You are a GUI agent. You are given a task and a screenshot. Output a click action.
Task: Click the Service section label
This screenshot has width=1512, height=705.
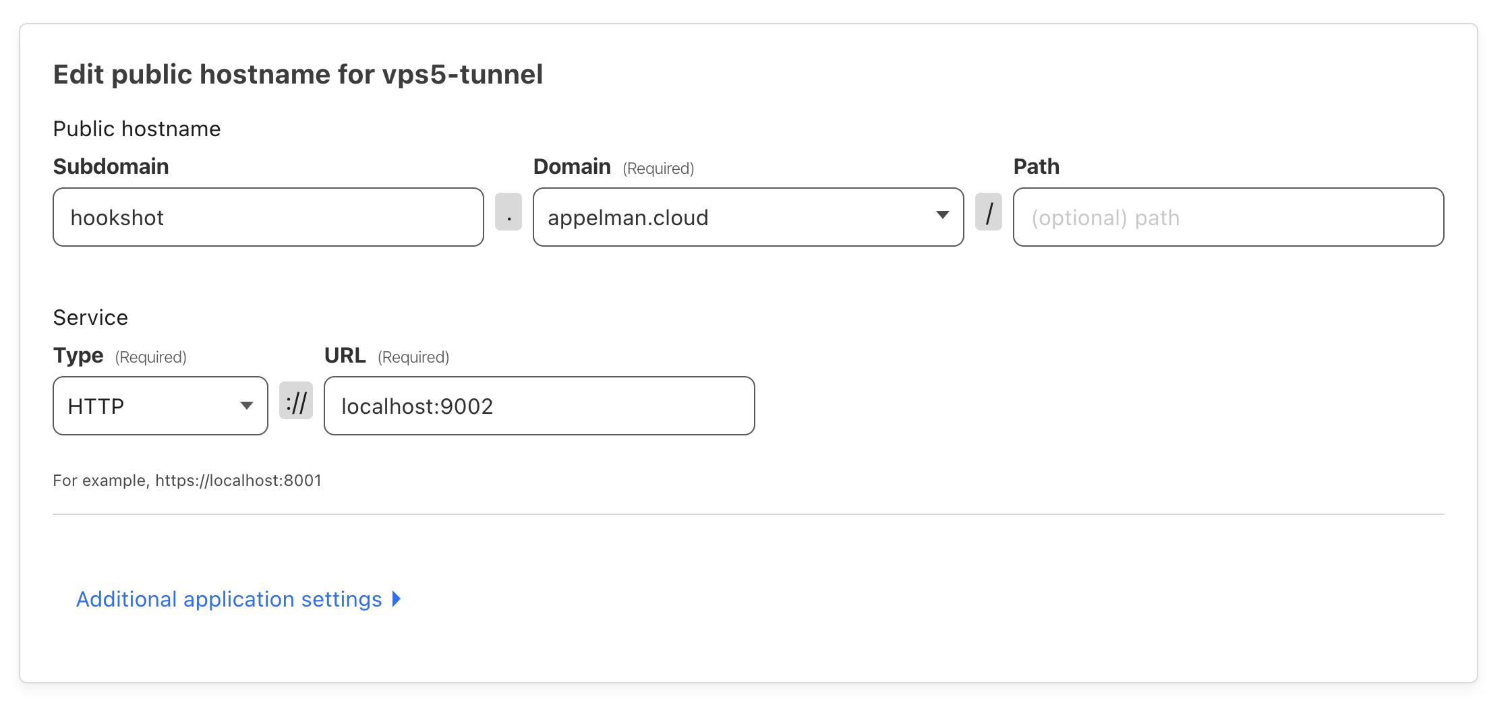click(90, 317)
